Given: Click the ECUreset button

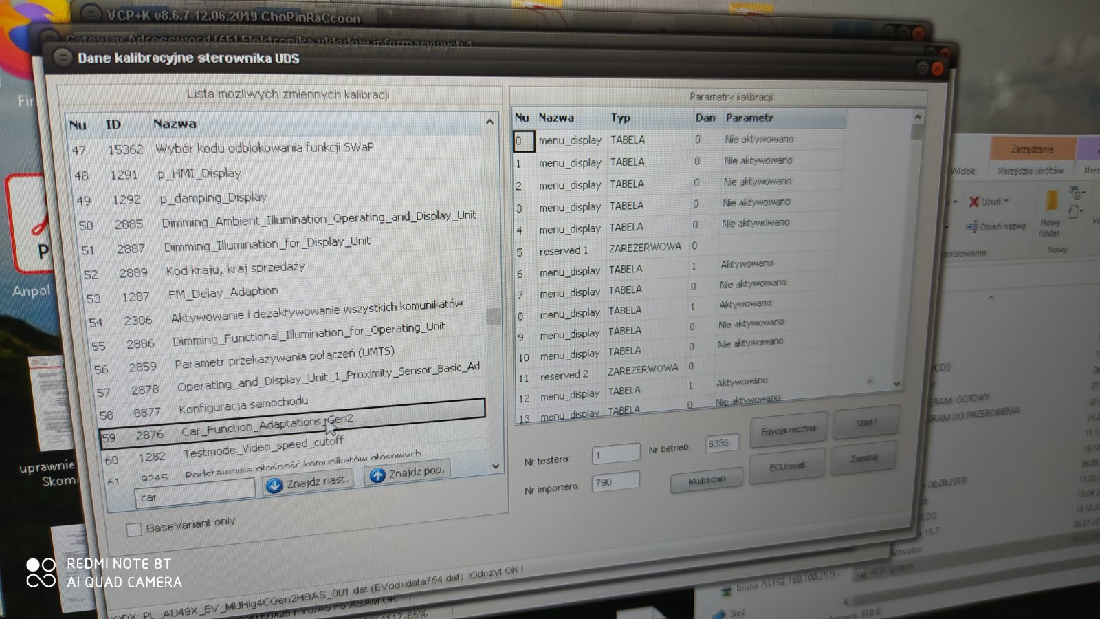Looking at the screenshot, I should [786, 466].
